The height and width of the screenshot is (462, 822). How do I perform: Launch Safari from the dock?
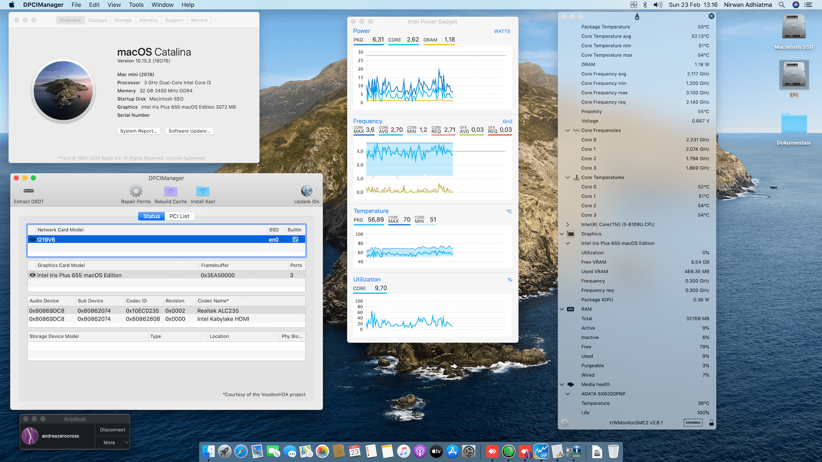pyautogui.click(x=241, y=451)
